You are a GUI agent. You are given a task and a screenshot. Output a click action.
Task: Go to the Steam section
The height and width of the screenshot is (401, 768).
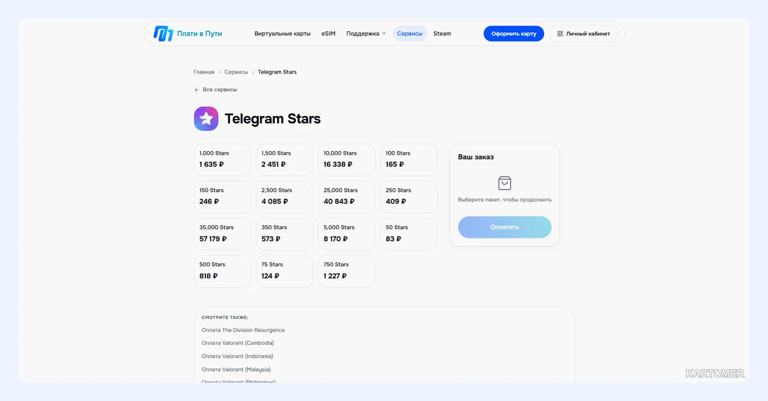pyautogui.click(x=442, y=34)
